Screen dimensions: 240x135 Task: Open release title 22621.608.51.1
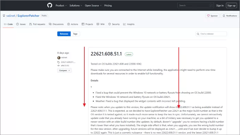coord(106,54)
